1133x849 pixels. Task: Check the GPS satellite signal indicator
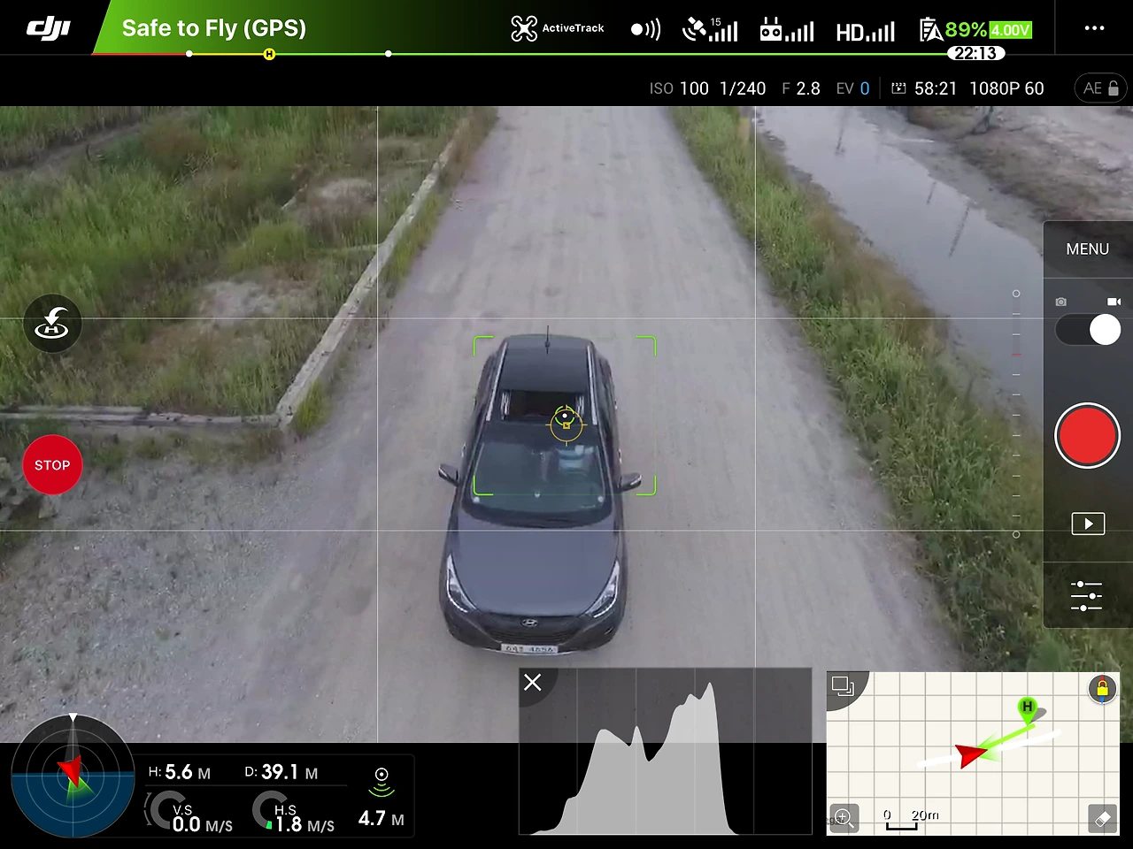[708, 28]
